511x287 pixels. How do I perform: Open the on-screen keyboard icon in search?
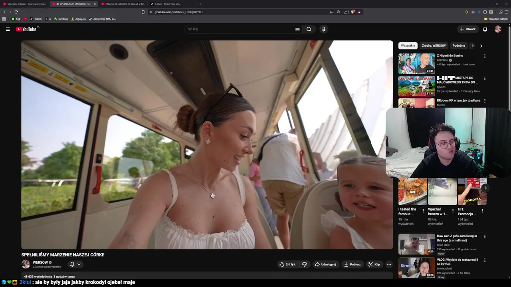coord(297,29)
